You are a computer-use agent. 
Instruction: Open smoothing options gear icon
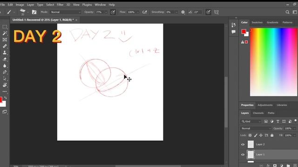tap(183, 12)
